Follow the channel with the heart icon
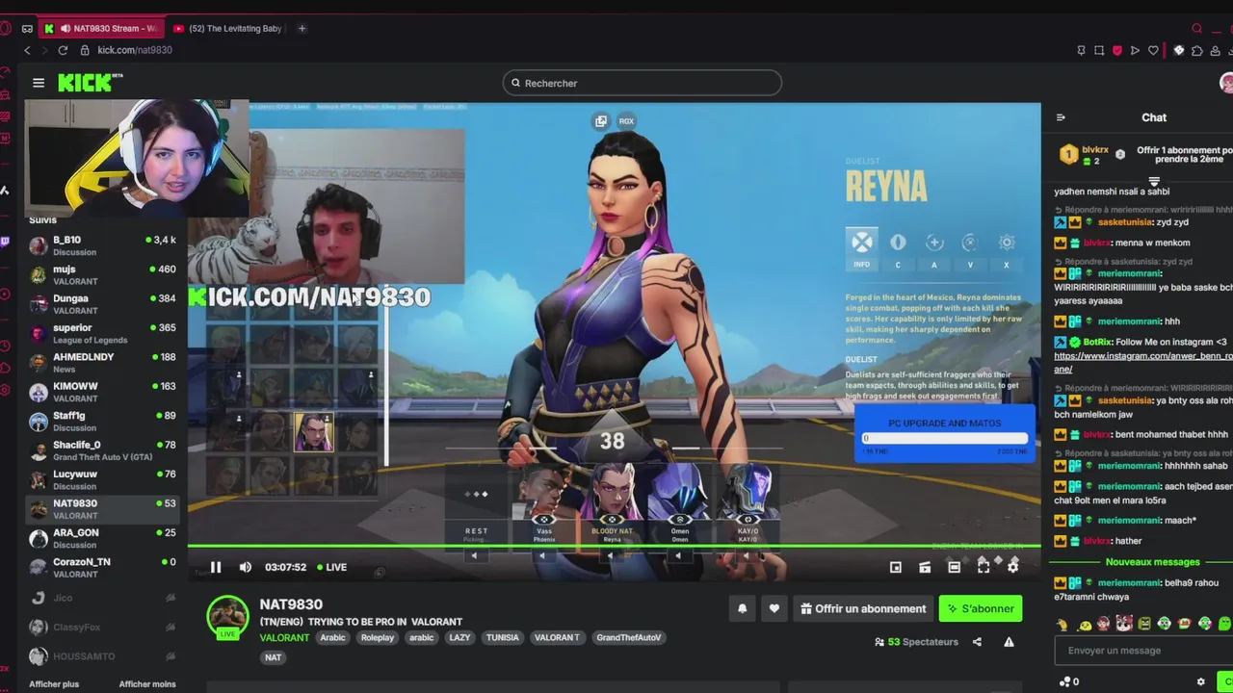The height and width of the screenshot is (693, 1233). pos(774,608)
